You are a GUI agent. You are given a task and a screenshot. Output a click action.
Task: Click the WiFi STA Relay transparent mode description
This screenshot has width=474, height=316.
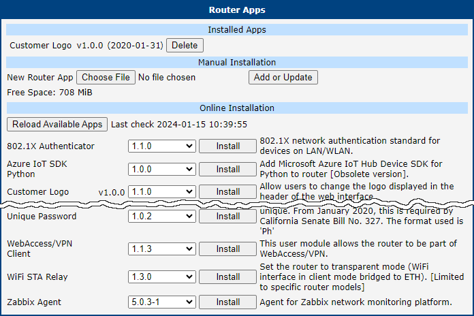tap(362, 276)
